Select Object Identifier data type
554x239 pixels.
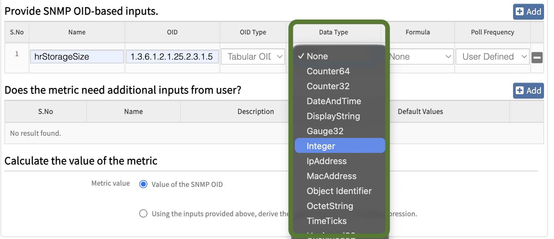tap(339, 191)
